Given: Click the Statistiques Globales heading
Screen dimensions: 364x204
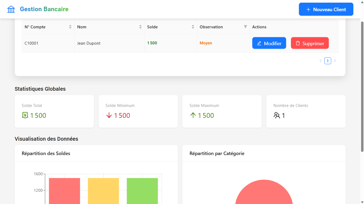Looking at the screenshot, I should point(40,89).
